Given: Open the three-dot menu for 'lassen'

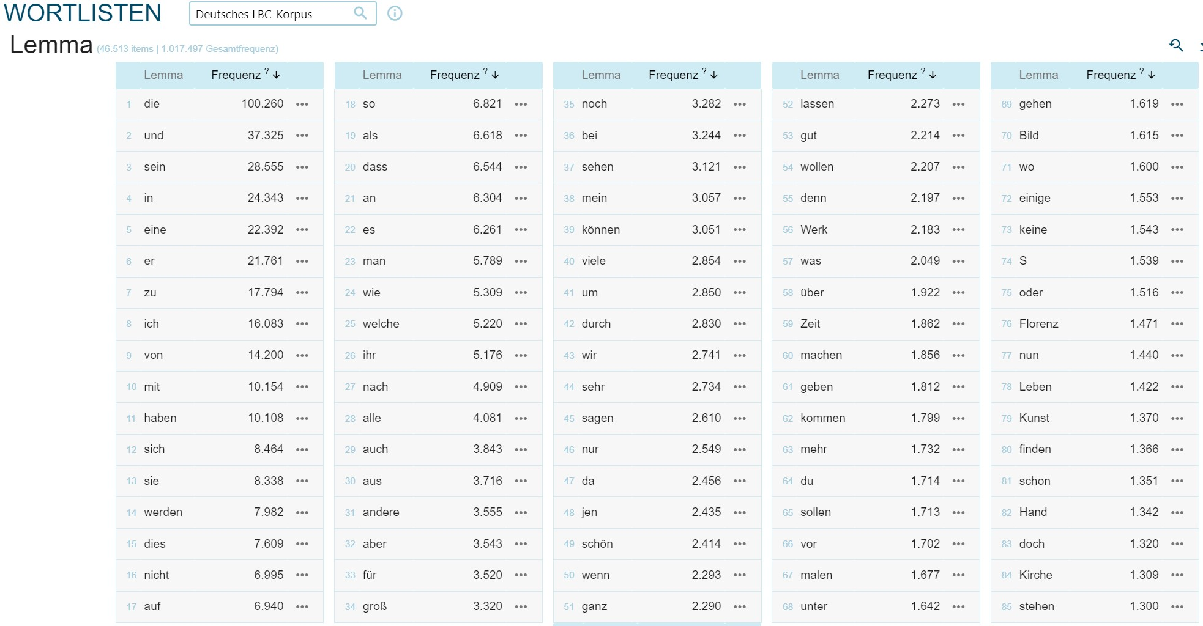Looking at the screenshot, I should (959, 105).
